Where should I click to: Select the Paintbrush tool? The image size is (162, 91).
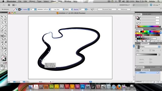[2, 28]
